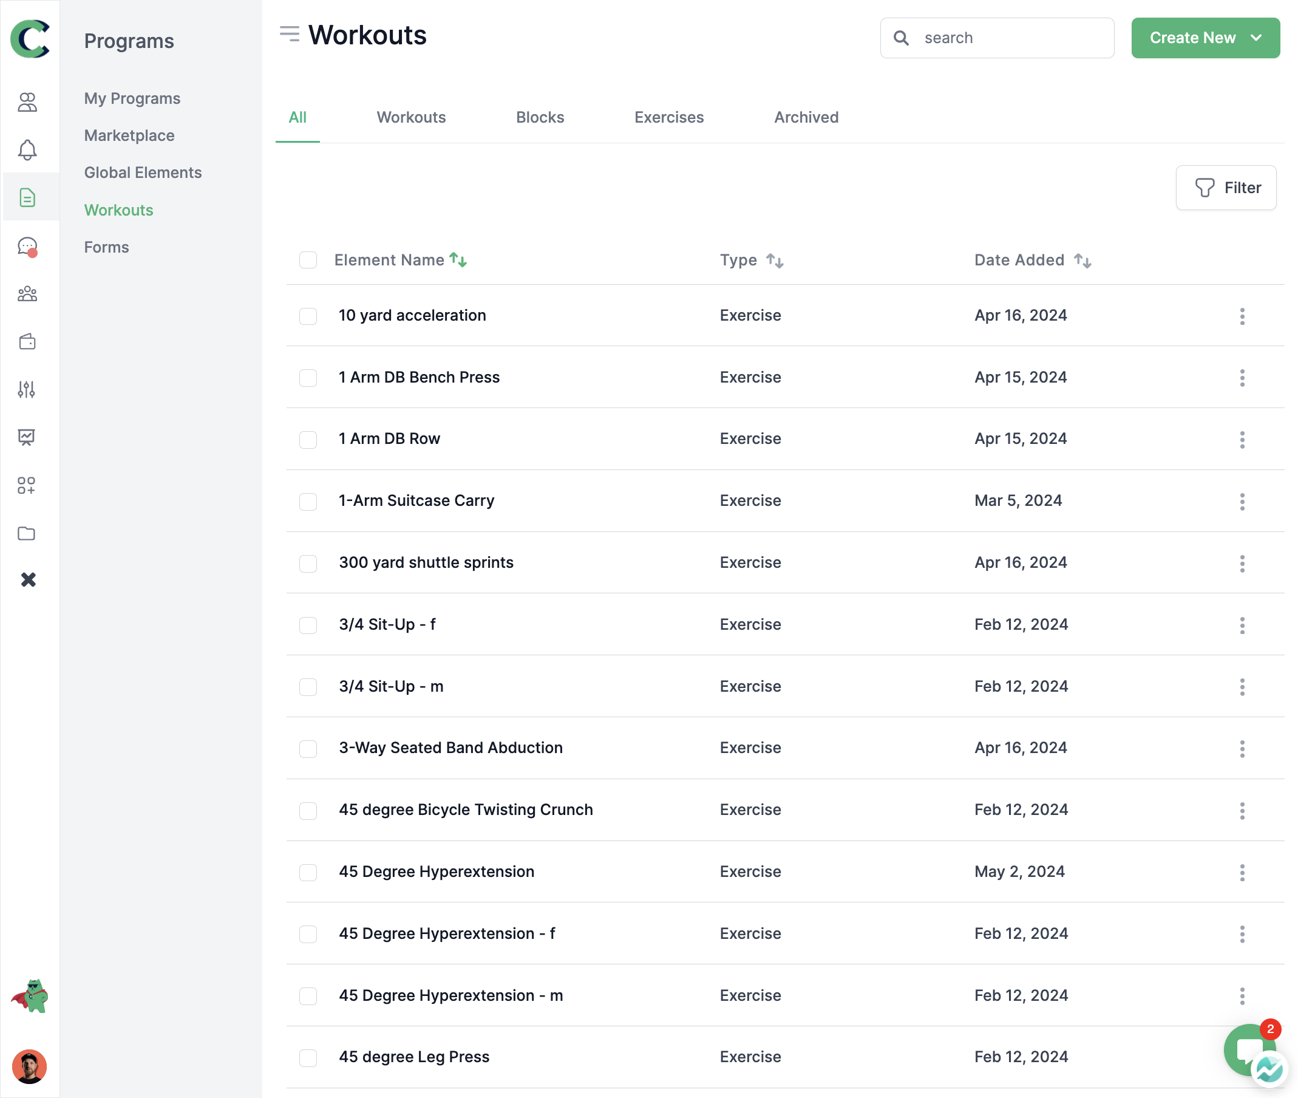
Task: Select the Clients icon in sidebar
Action: pyautogui.click(x=29, y=101)
